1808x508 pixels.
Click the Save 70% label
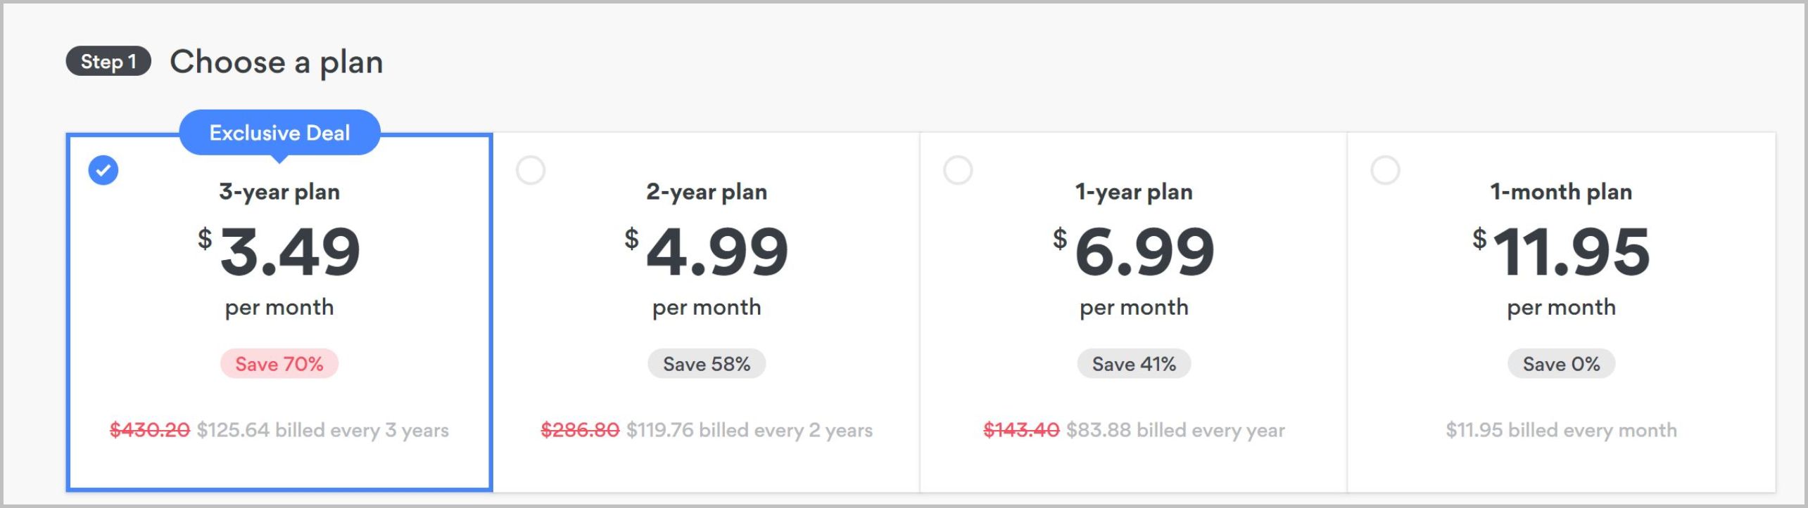(x=279, y=364)
